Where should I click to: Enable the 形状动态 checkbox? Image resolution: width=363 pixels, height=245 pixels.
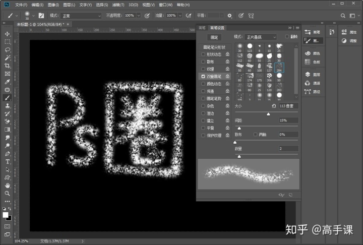tap(203, 54)
